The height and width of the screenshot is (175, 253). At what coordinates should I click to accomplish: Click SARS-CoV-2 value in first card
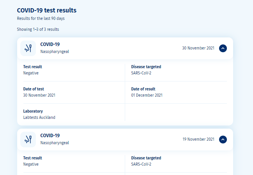(x=141, y=73)
